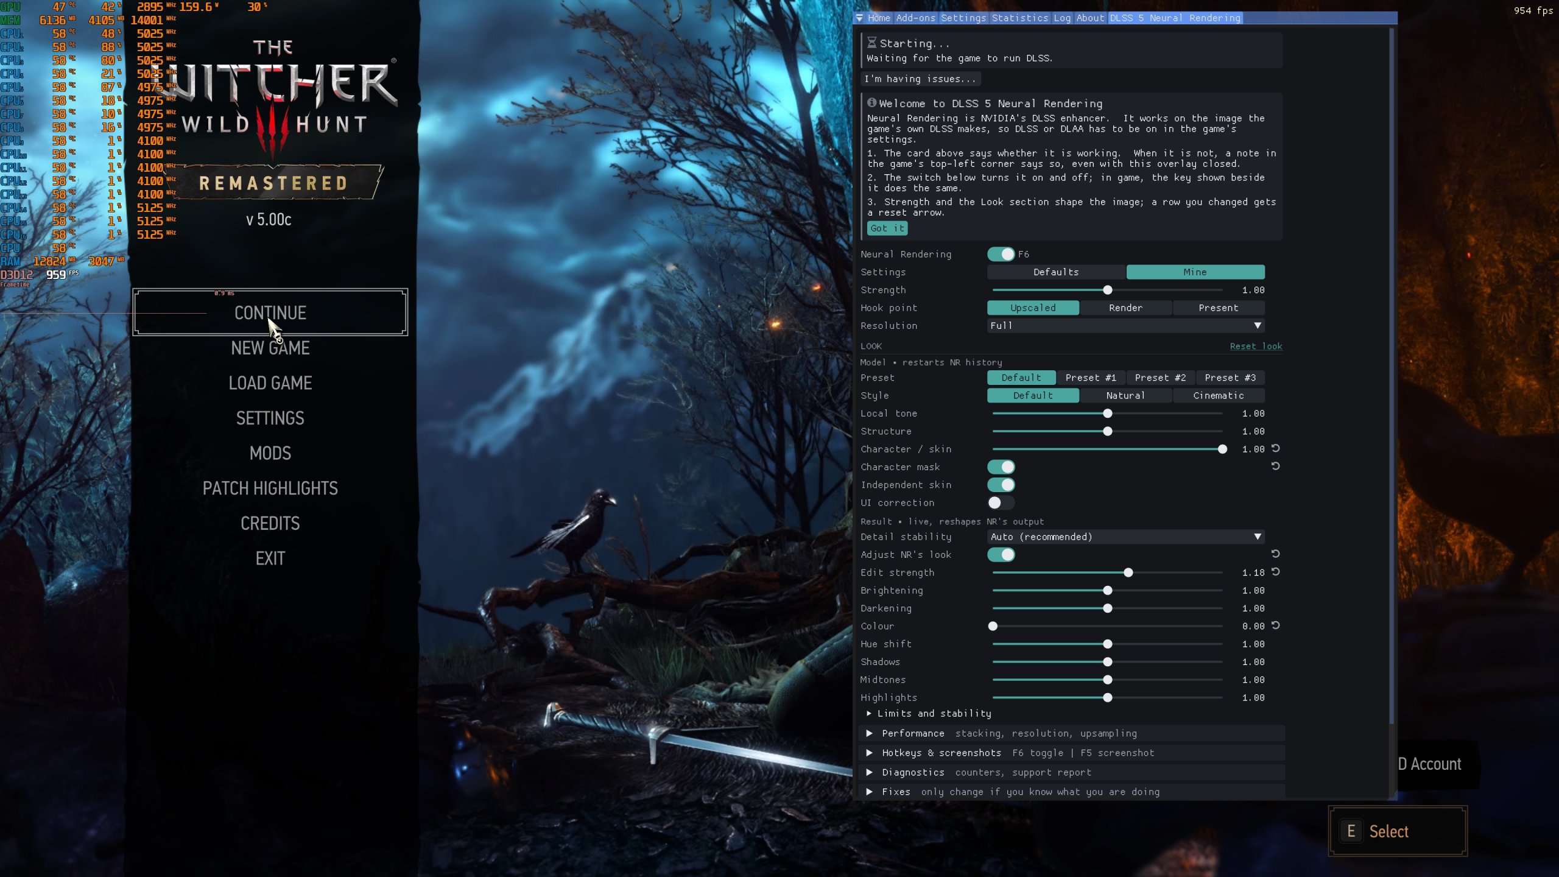The width and height of the screenshot is (1559, 877).
Task: Reset the Character / skin slider
Action: click(x=1275, y=449)
